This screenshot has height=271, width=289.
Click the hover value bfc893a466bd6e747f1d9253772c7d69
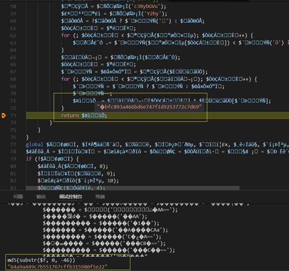coord(149,107)
